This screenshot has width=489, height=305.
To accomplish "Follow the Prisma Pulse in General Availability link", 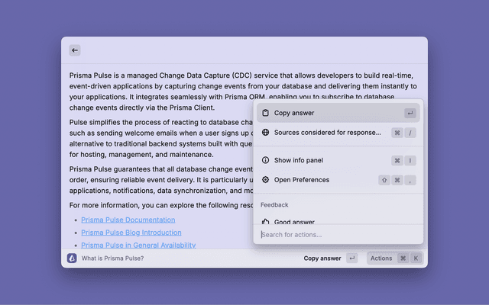I will point(138,245).
